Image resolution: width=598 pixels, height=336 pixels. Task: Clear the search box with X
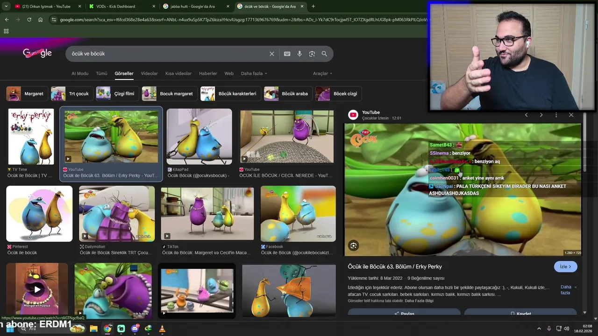(x=271, y=54)
